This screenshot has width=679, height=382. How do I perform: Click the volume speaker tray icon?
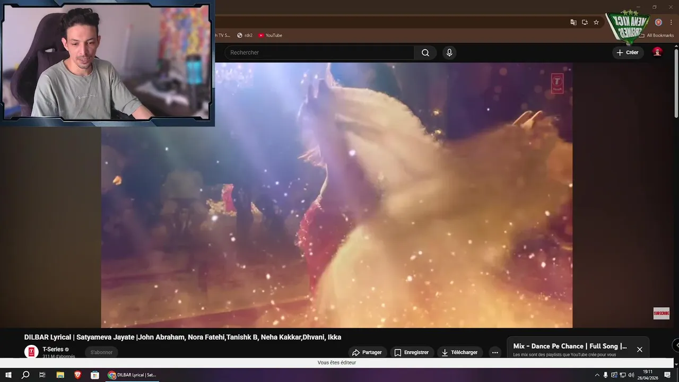point(631,375)
